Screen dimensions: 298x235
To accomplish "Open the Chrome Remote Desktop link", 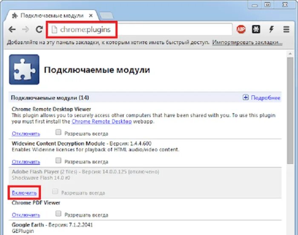I will coord(102,121).
